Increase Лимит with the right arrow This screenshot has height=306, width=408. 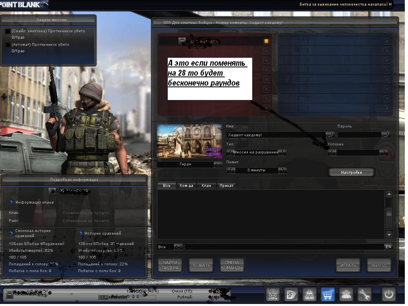click(x=282, y=171)
